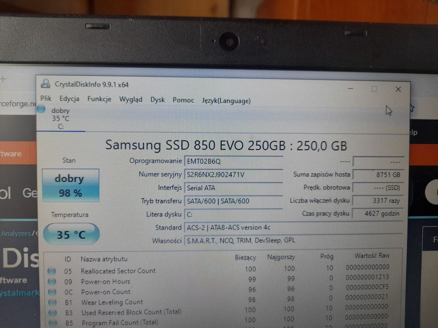
Task: Click the transfer mode field SATA/600 | SATA/600
Action: pyautogui.click(x=233, y=201)
